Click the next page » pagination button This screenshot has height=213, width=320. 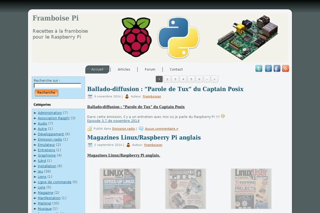[214, 79]
